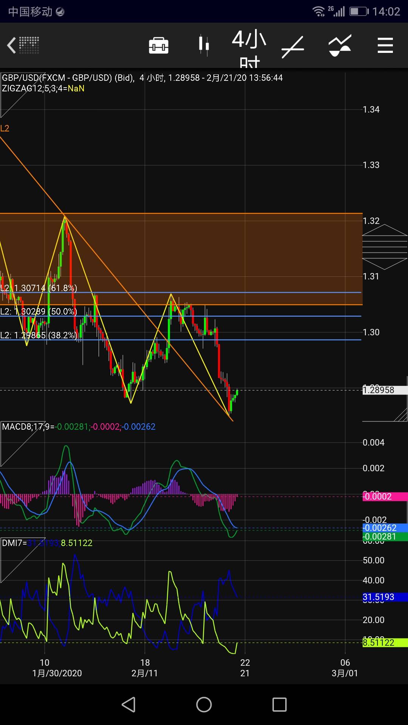Screen dimensions: 408x725
Task: Tap the Wi-Fi status bar icon
Action: tap(319, 11)
